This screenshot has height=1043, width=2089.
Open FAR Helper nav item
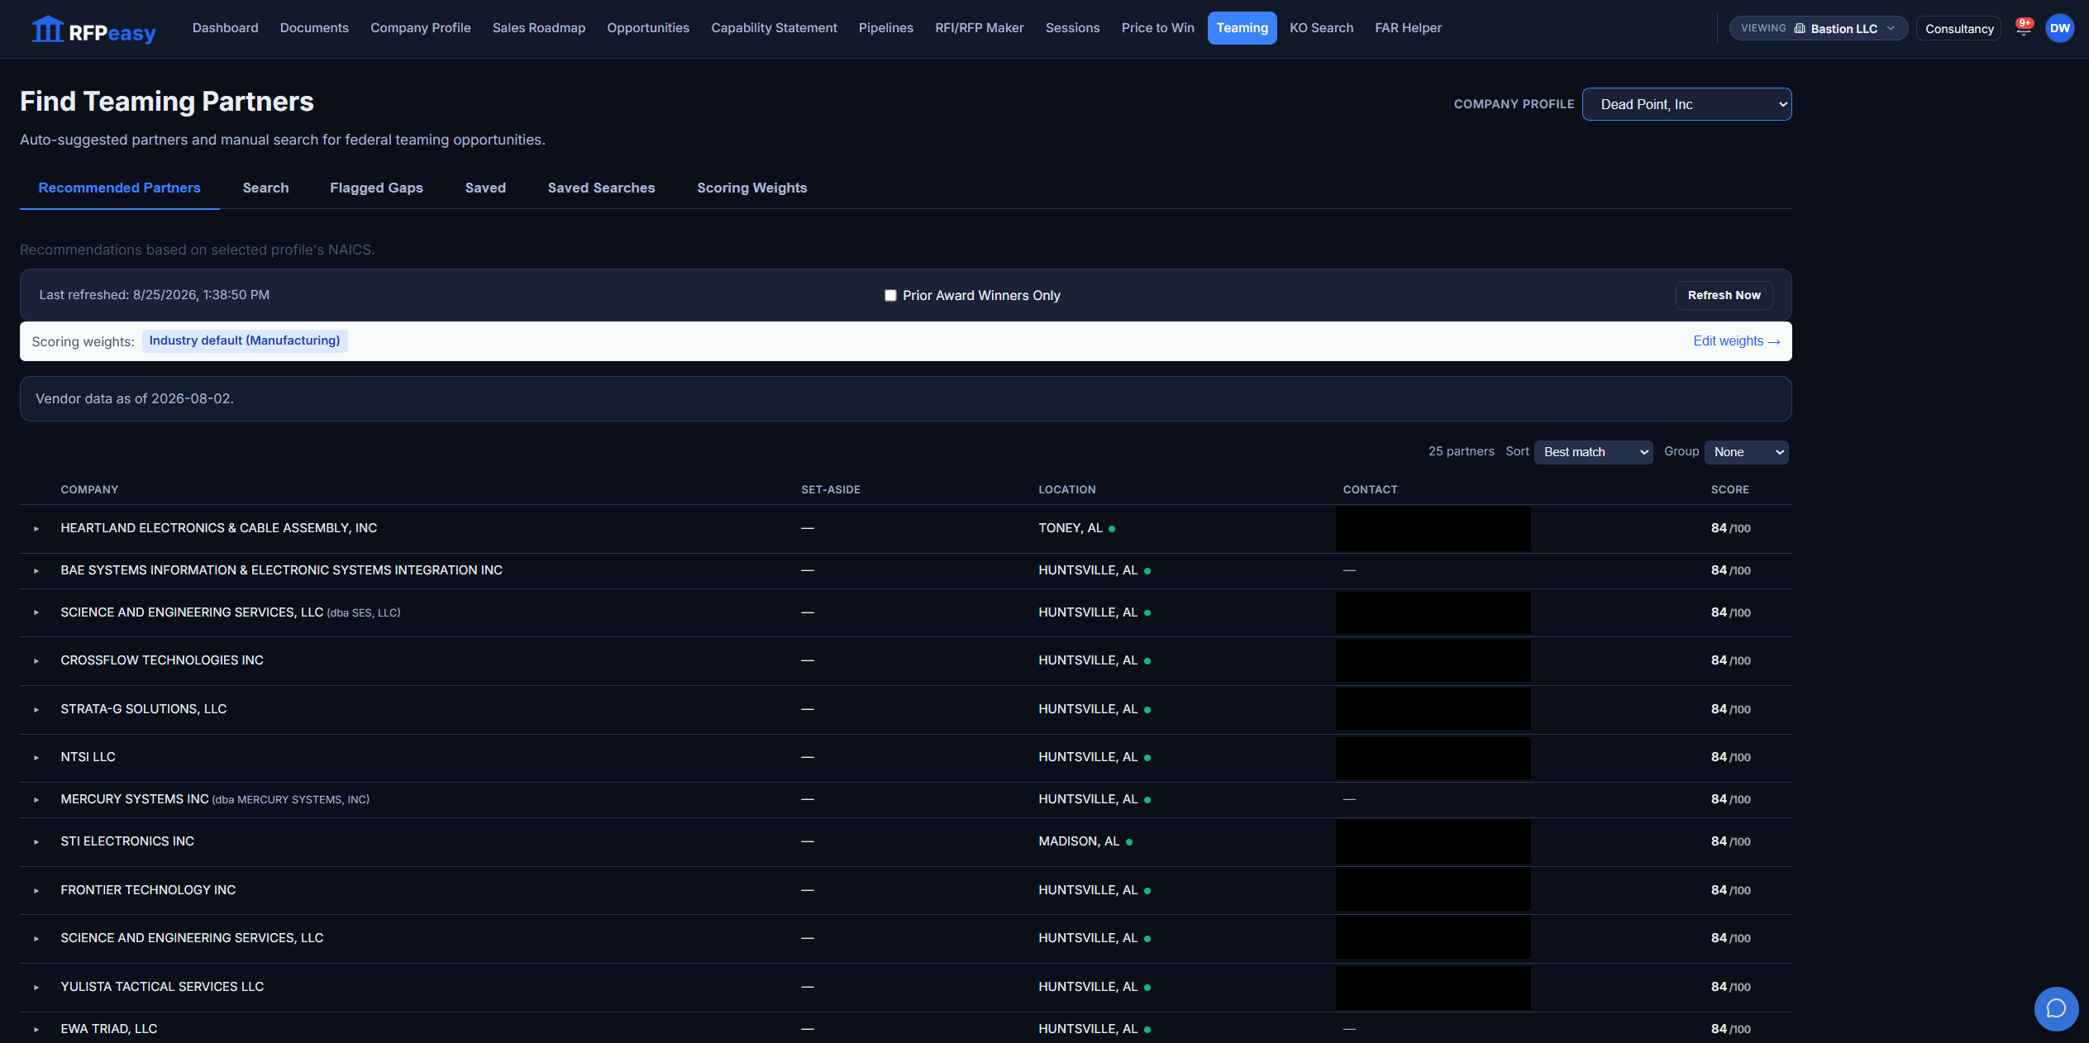pos(1408,28)
